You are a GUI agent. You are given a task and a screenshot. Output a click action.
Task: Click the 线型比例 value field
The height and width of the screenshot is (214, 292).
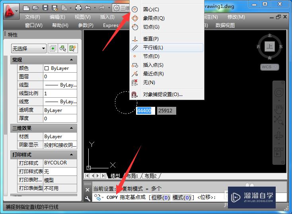point(60,93)
